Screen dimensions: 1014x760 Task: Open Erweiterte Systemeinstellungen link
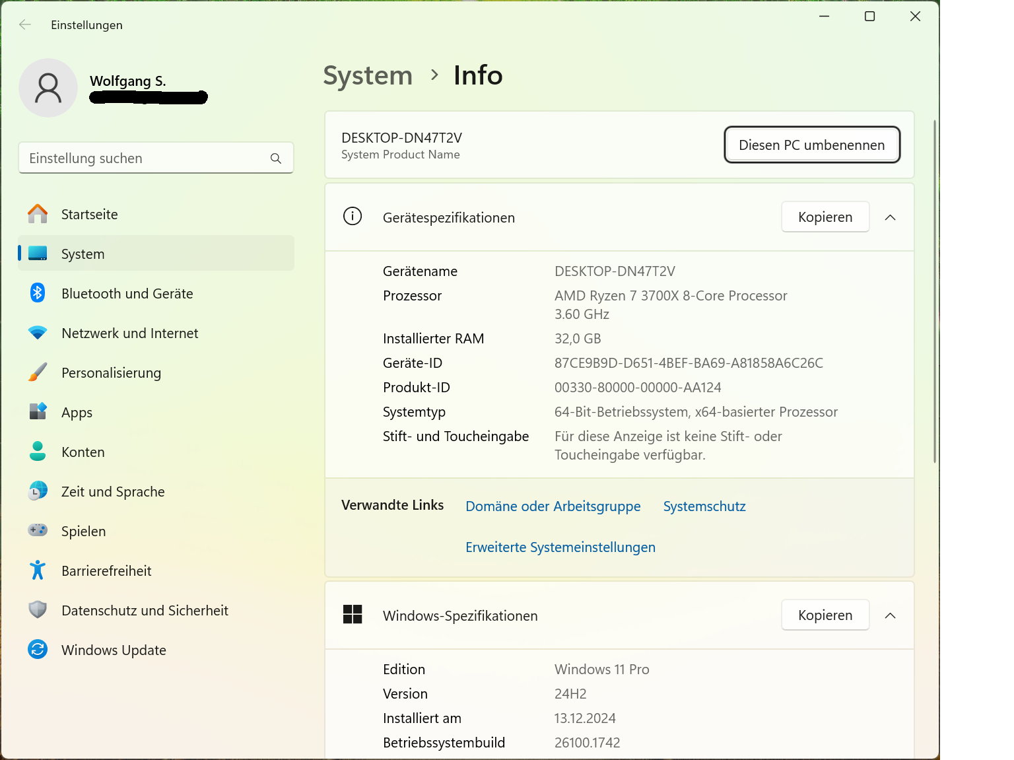(560, 547)
